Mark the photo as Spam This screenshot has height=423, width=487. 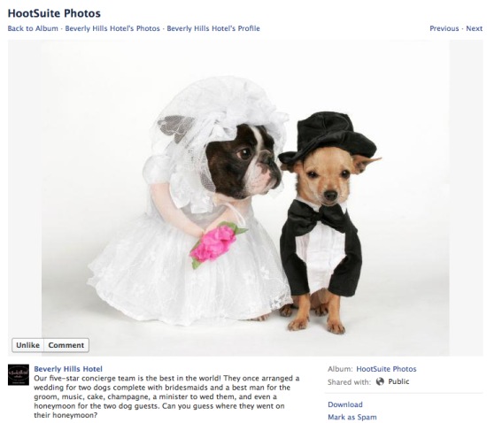click(352, 417)
